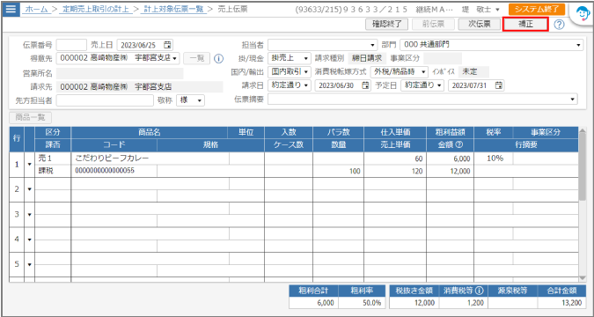594x317 pixels.
Task: Click the 予定日 date field 2023/07/31
Action: point(476,85)
